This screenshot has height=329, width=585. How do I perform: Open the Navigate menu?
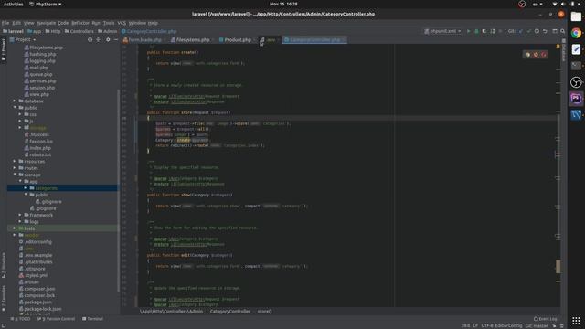(46, 23)
